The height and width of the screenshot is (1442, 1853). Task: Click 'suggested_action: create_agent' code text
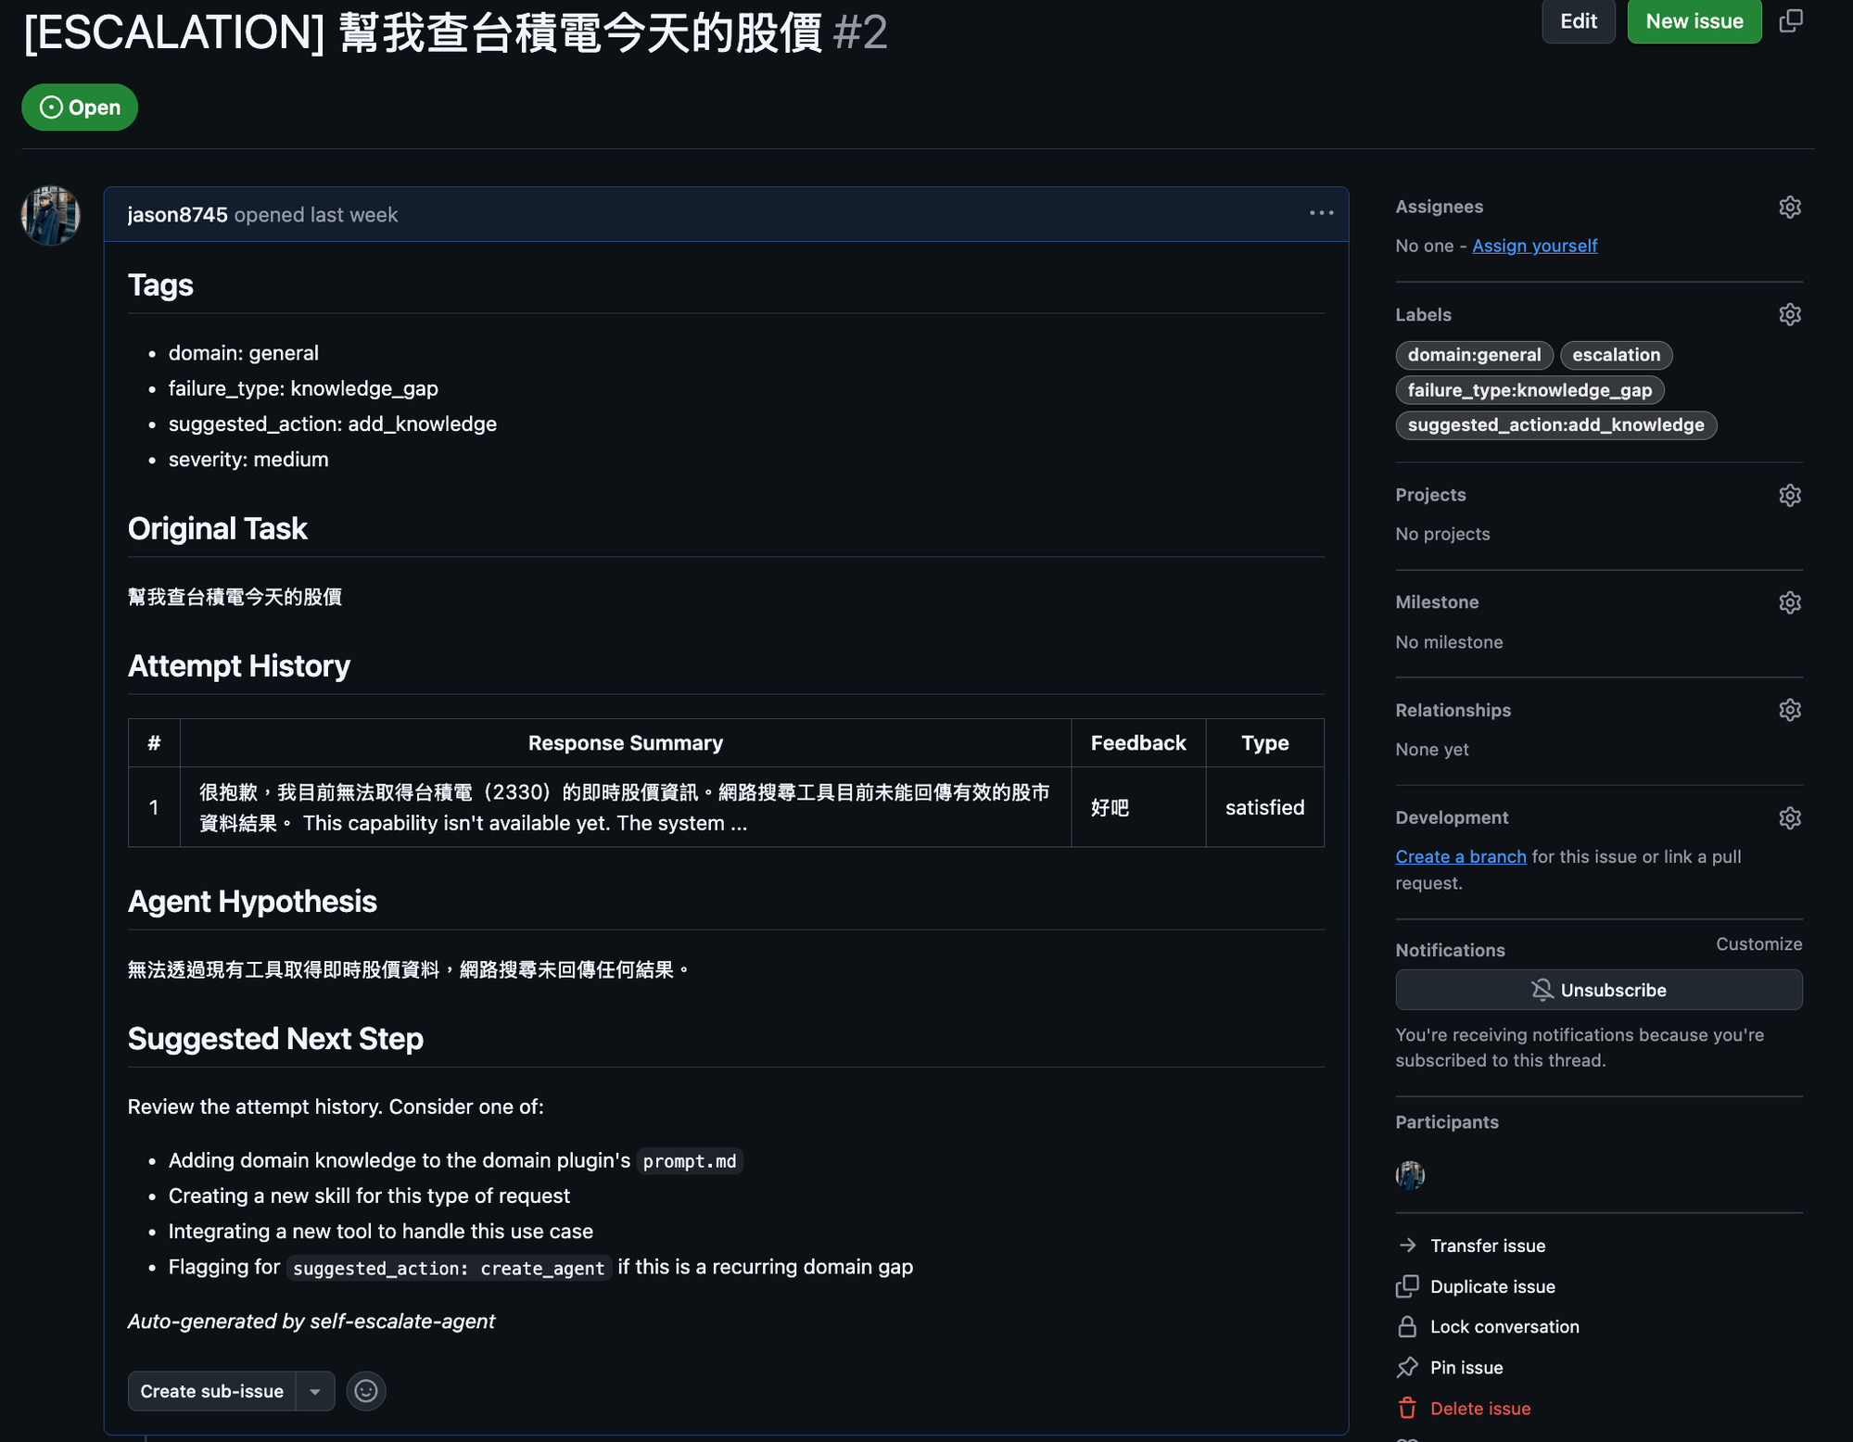click(449, 1268)
